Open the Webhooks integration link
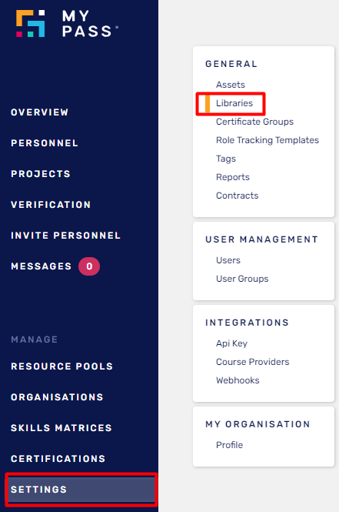339x512 pixels. click(238, 380)
